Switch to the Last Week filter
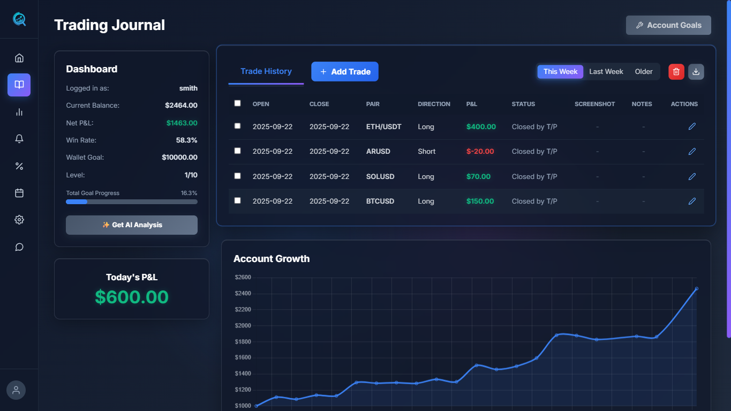 606,72
